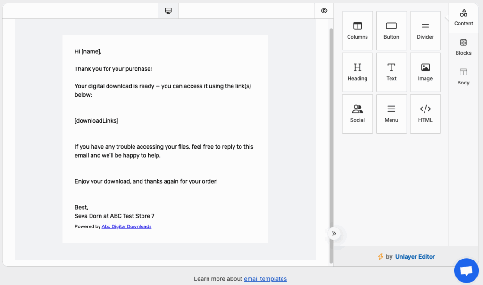Screen dimensions: 483x285
Task: Select the 'Thank you for your purchase!' line
Action: tap(113, 69)
